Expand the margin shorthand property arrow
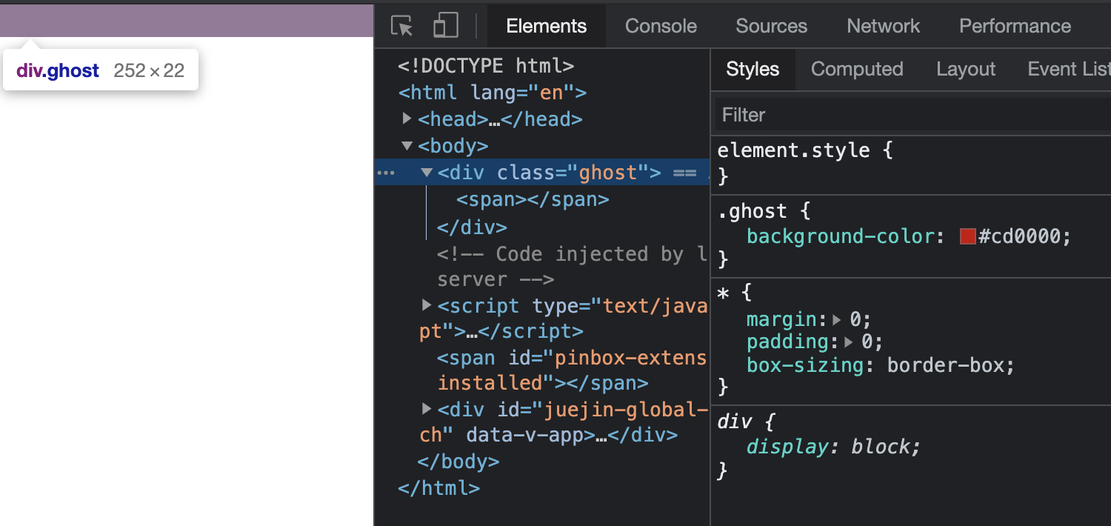Viewport: 1111px width, 526px height. tap(837, 320)
